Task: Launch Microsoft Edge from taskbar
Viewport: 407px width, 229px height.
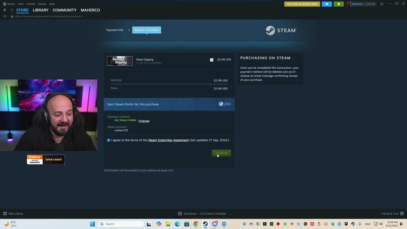Action: click(177, 224)
